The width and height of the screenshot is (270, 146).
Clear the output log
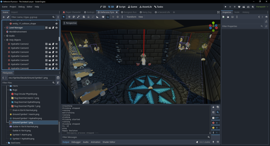tap(213, 107)
